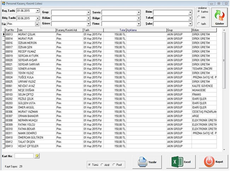Click the yellow star icon beside Kart No
This screenshot has height=171, width=230.
(37, 155)
